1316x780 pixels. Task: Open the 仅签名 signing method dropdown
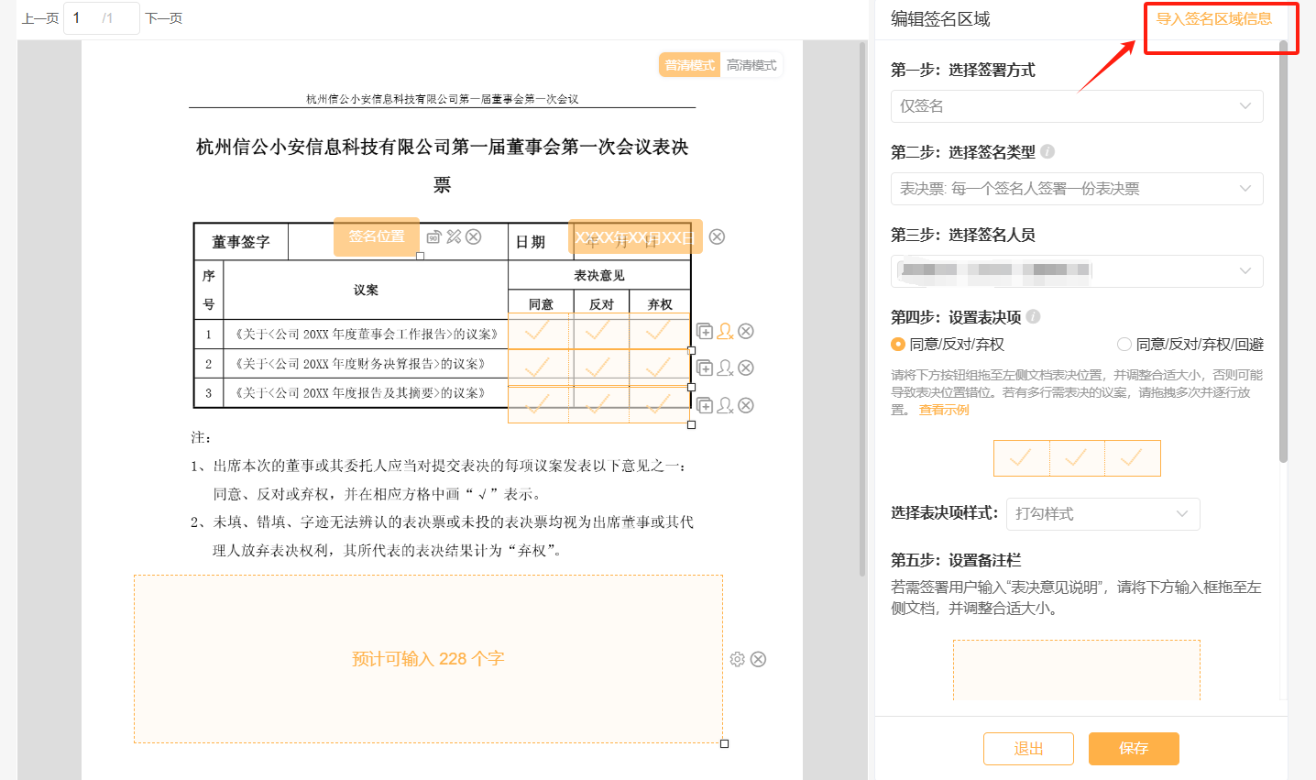pos(1077,106)
